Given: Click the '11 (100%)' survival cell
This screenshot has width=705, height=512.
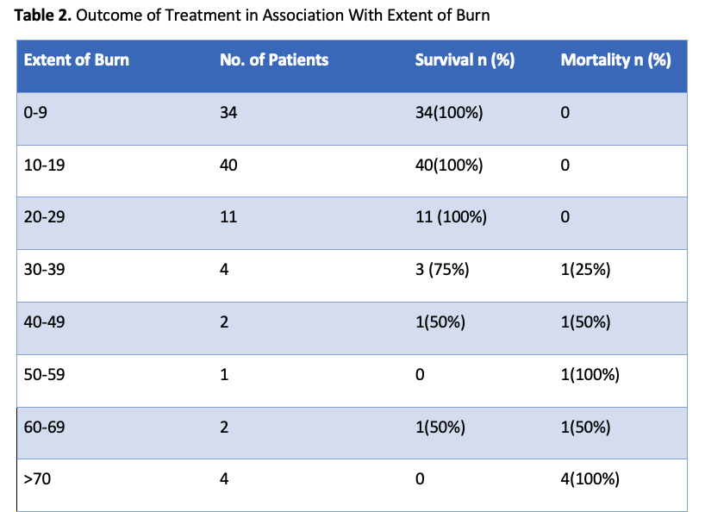Looking at the screenshot, I should pos(451,217).
